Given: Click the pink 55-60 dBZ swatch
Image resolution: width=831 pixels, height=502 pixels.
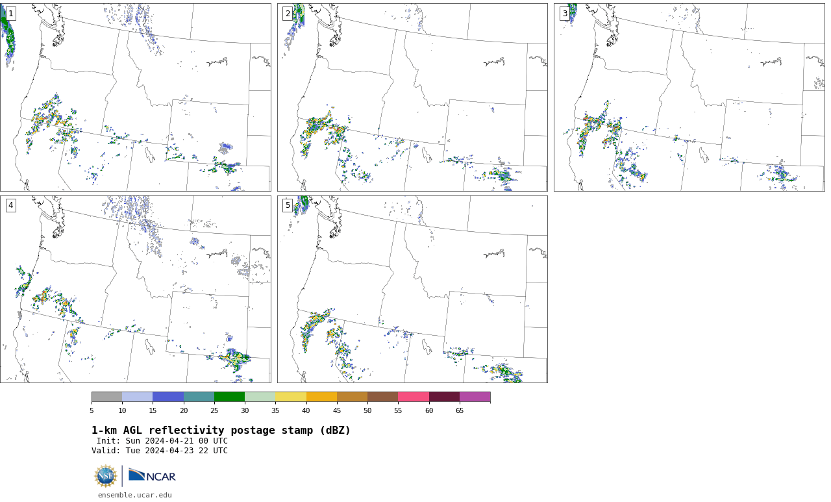Looking at the screenshot, I should click(x=414, y=397).
